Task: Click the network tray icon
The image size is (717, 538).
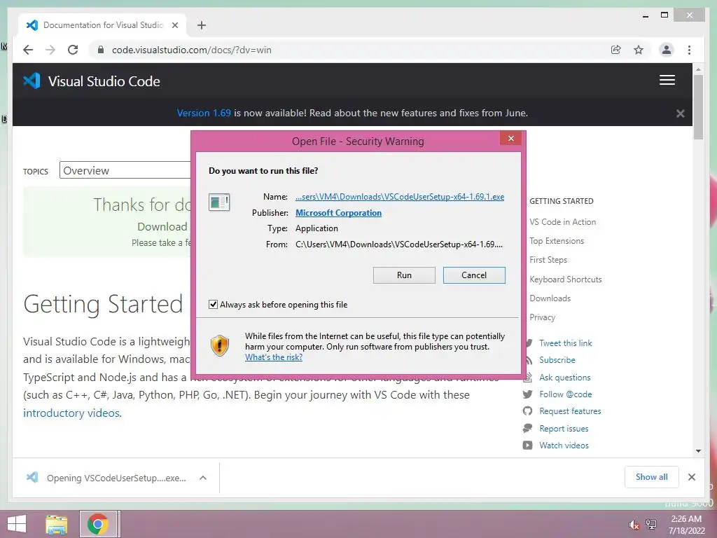Action: point(651,525)
